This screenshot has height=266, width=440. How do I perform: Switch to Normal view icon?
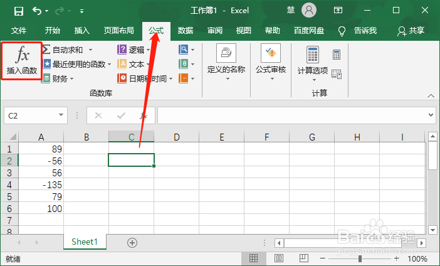(253, 258)
